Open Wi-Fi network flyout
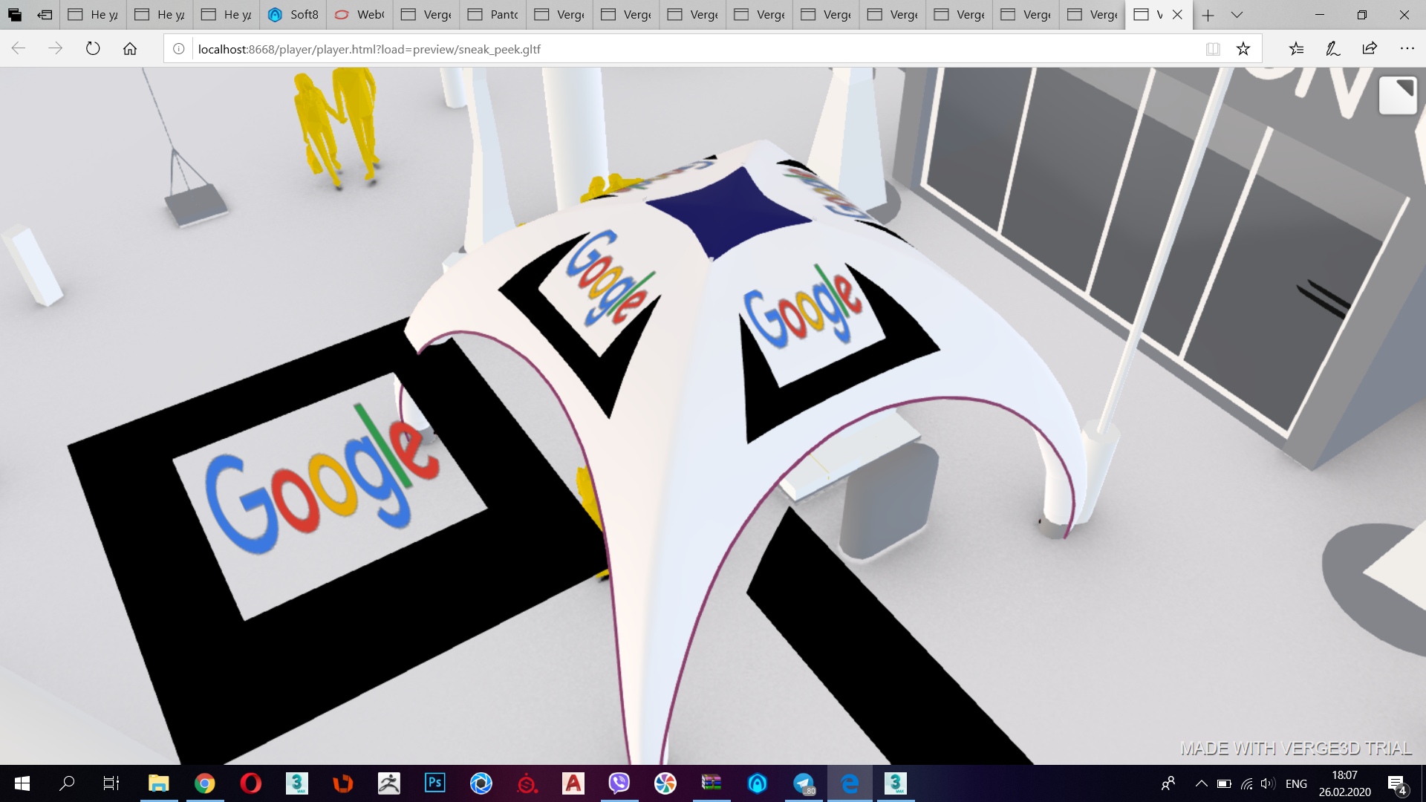1426x802 pixels. pyautogui.click(x=1246, y=783)
